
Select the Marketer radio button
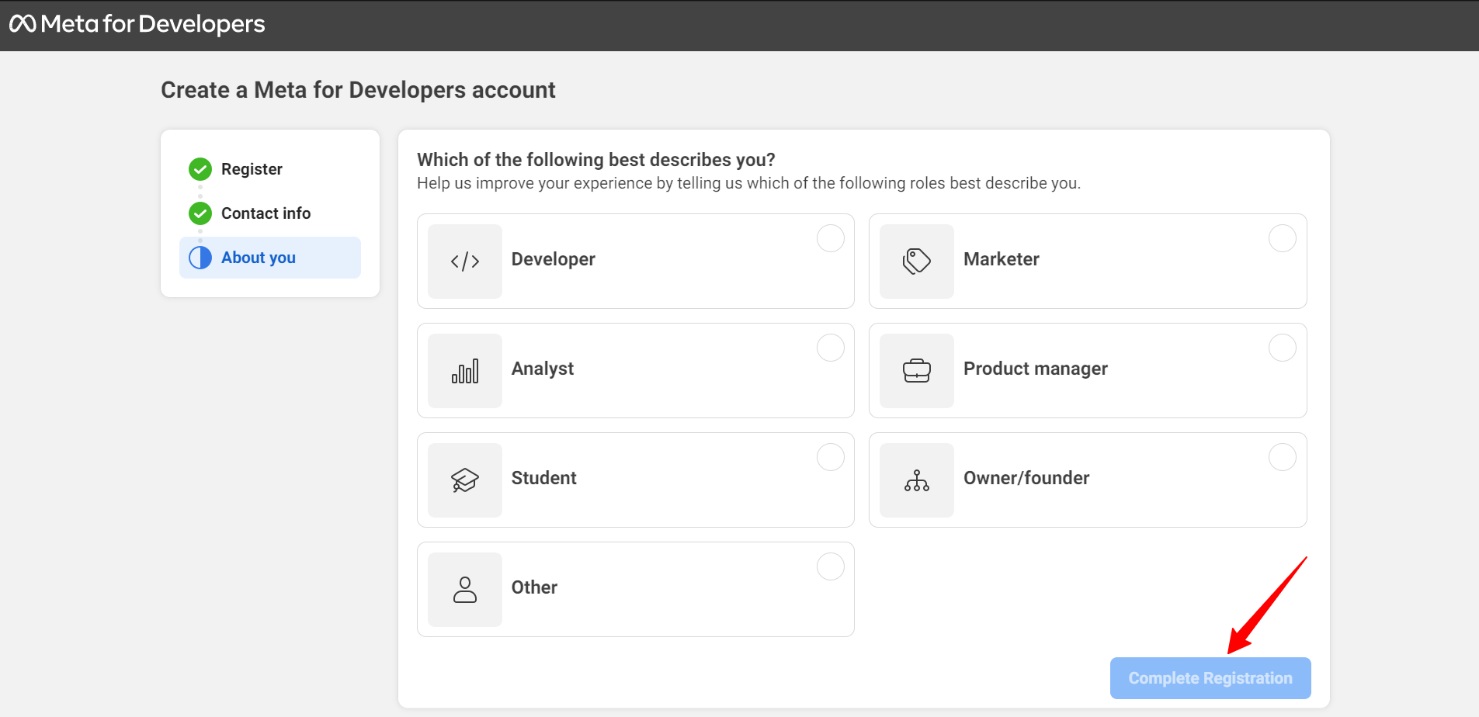pos(1283,238)
